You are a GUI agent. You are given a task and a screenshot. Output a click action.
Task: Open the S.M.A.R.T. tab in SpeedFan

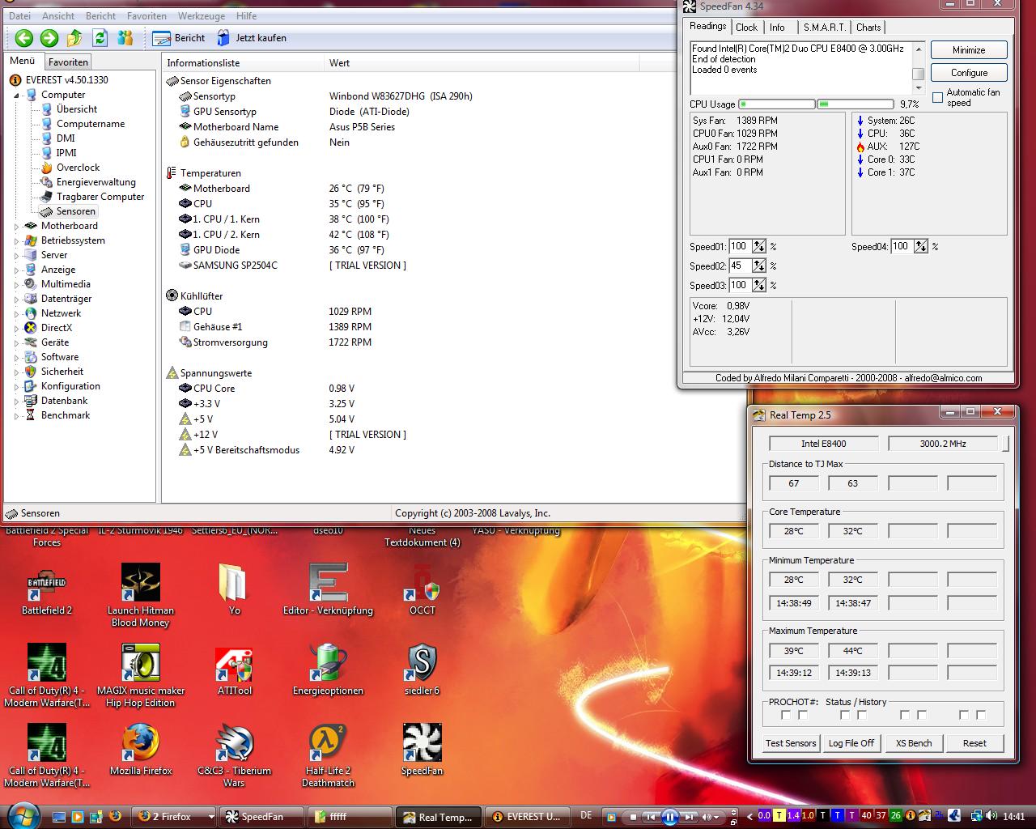(x=824, y=28)
